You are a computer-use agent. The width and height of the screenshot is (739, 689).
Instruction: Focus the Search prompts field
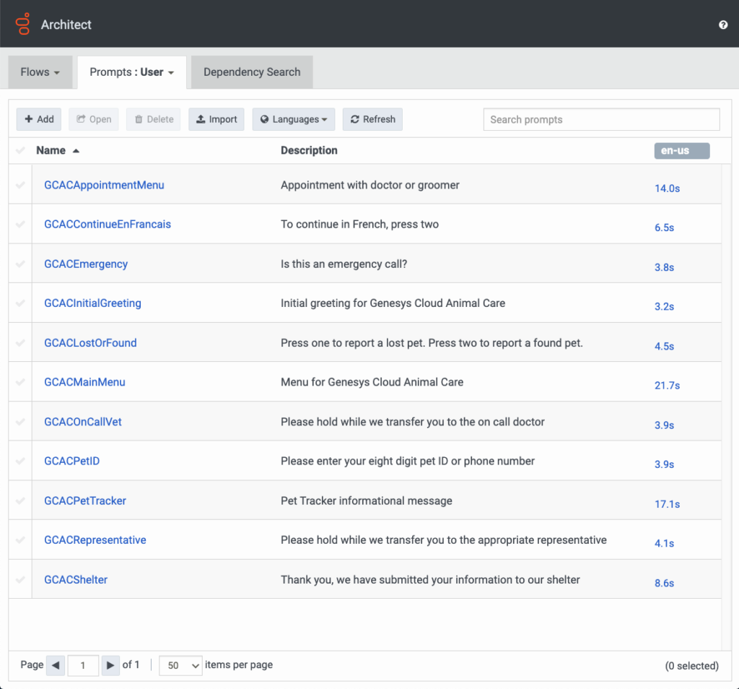(601, 119)
